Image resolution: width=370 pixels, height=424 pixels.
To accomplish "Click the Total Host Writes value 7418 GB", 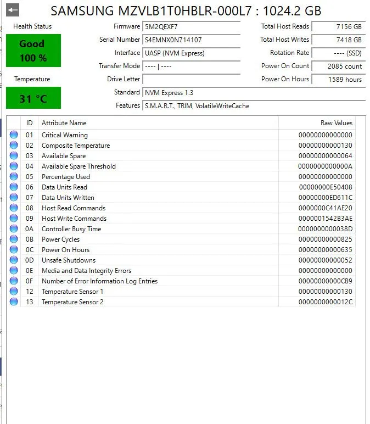I will [339, 40].
